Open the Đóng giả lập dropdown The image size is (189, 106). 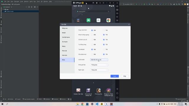tap(99, 65)
